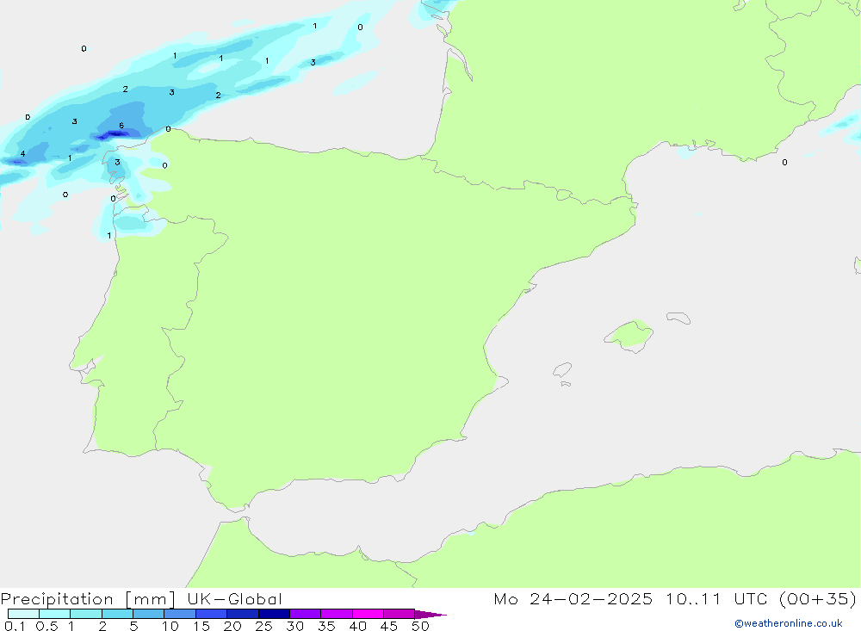
Task: Click the 1–2 mm legend color box
Action: pos(86,614)
